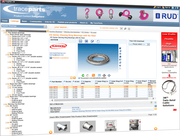Viewport: 180px width, 136px height.
Task: Click the table scroll right arrow
Action: point(153,99)
